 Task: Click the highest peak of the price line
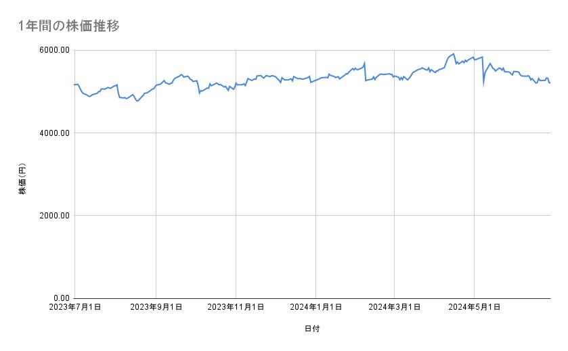click(453, 53)
